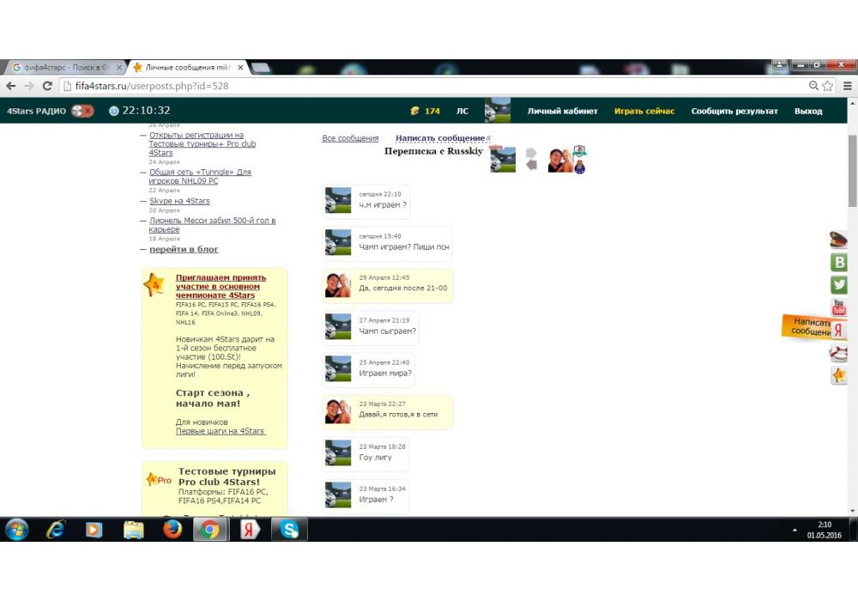This screenshot has width=858, height=601.
Task: Click the Выход logout menu item
Action: pos(808,111)
